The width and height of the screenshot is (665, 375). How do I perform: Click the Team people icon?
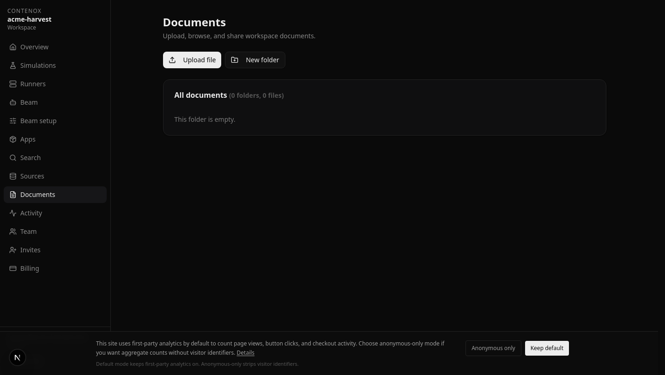pyautogui.click(x=13, y=232)
